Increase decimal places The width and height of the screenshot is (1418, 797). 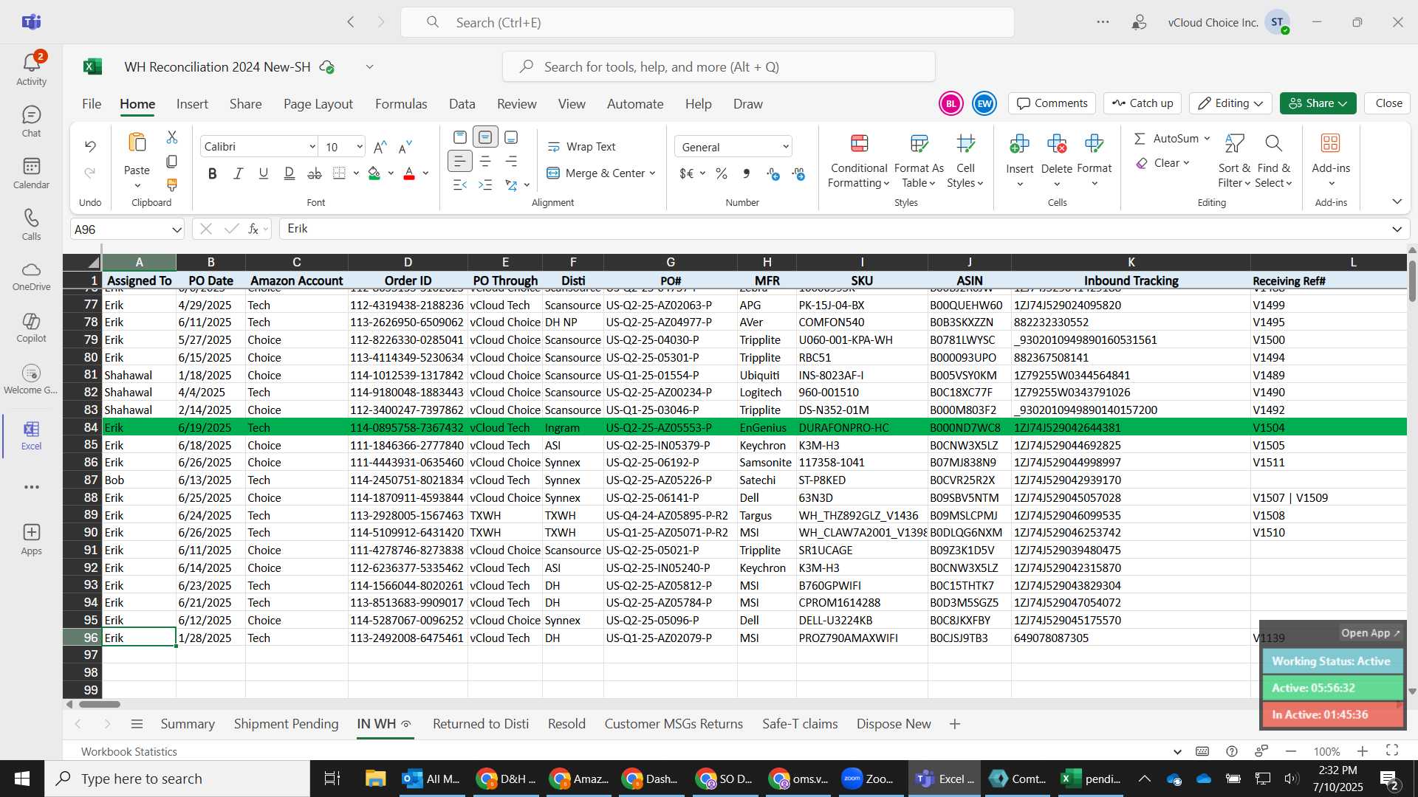coord(773,173)
